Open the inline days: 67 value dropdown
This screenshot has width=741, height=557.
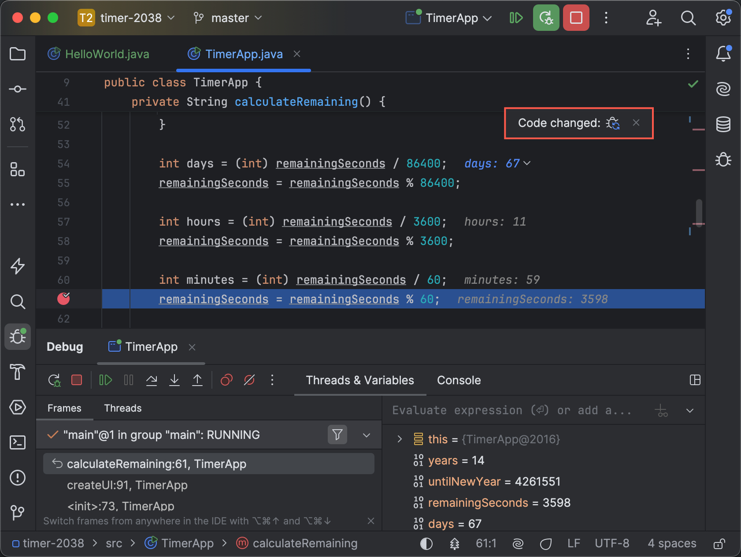(x=527, y=163)
